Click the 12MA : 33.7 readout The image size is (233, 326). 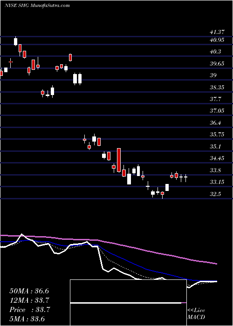point(29,300)
